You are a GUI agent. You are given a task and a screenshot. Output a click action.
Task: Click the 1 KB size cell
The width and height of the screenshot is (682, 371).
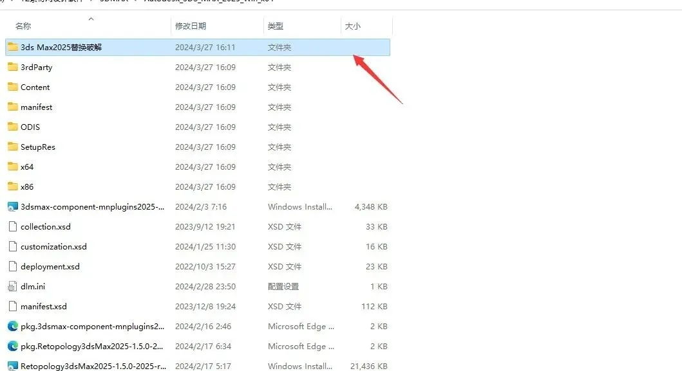[x=379, y=287]
